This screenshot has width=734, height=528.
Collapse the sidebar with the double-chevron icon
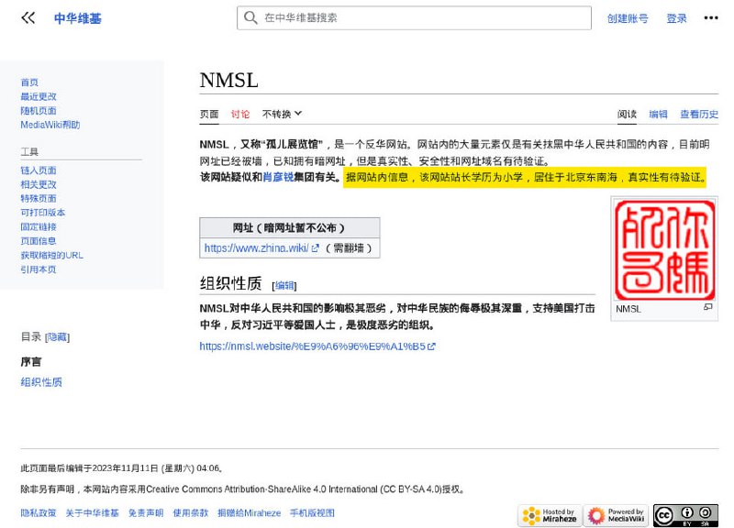coord(26,16)
